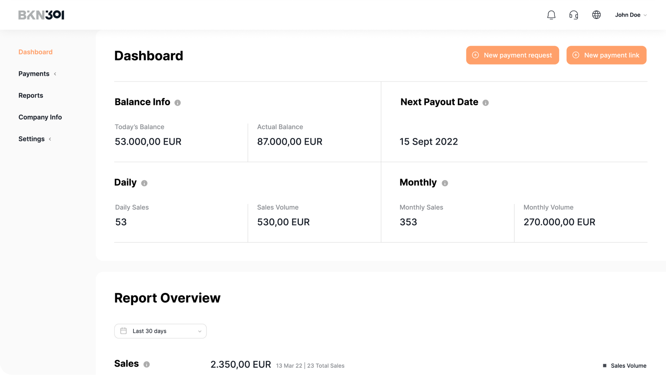666x375 pixels.
Task: Open the John Doe account menu
Action: tap(631, 15)
